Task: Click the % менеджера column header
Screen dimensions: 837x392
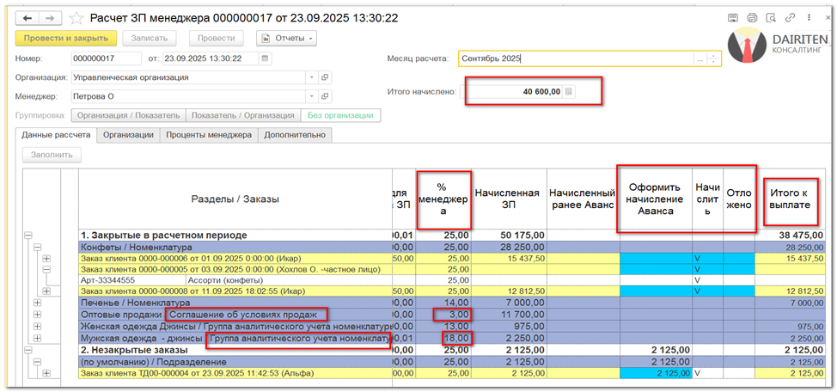Action: (444, 199)
